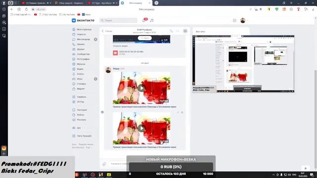Open the (102) YouTube bookmark
This screenshot has height=178, width=317.
48,14
